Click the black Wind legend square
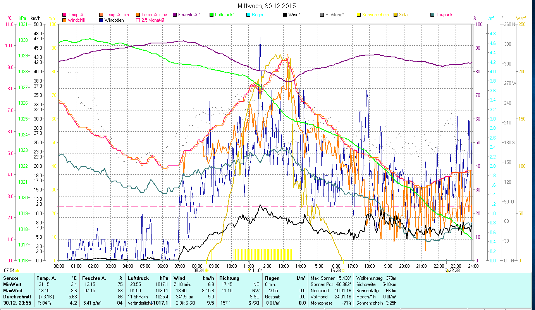The image size is (535, 310). point(285,15)
